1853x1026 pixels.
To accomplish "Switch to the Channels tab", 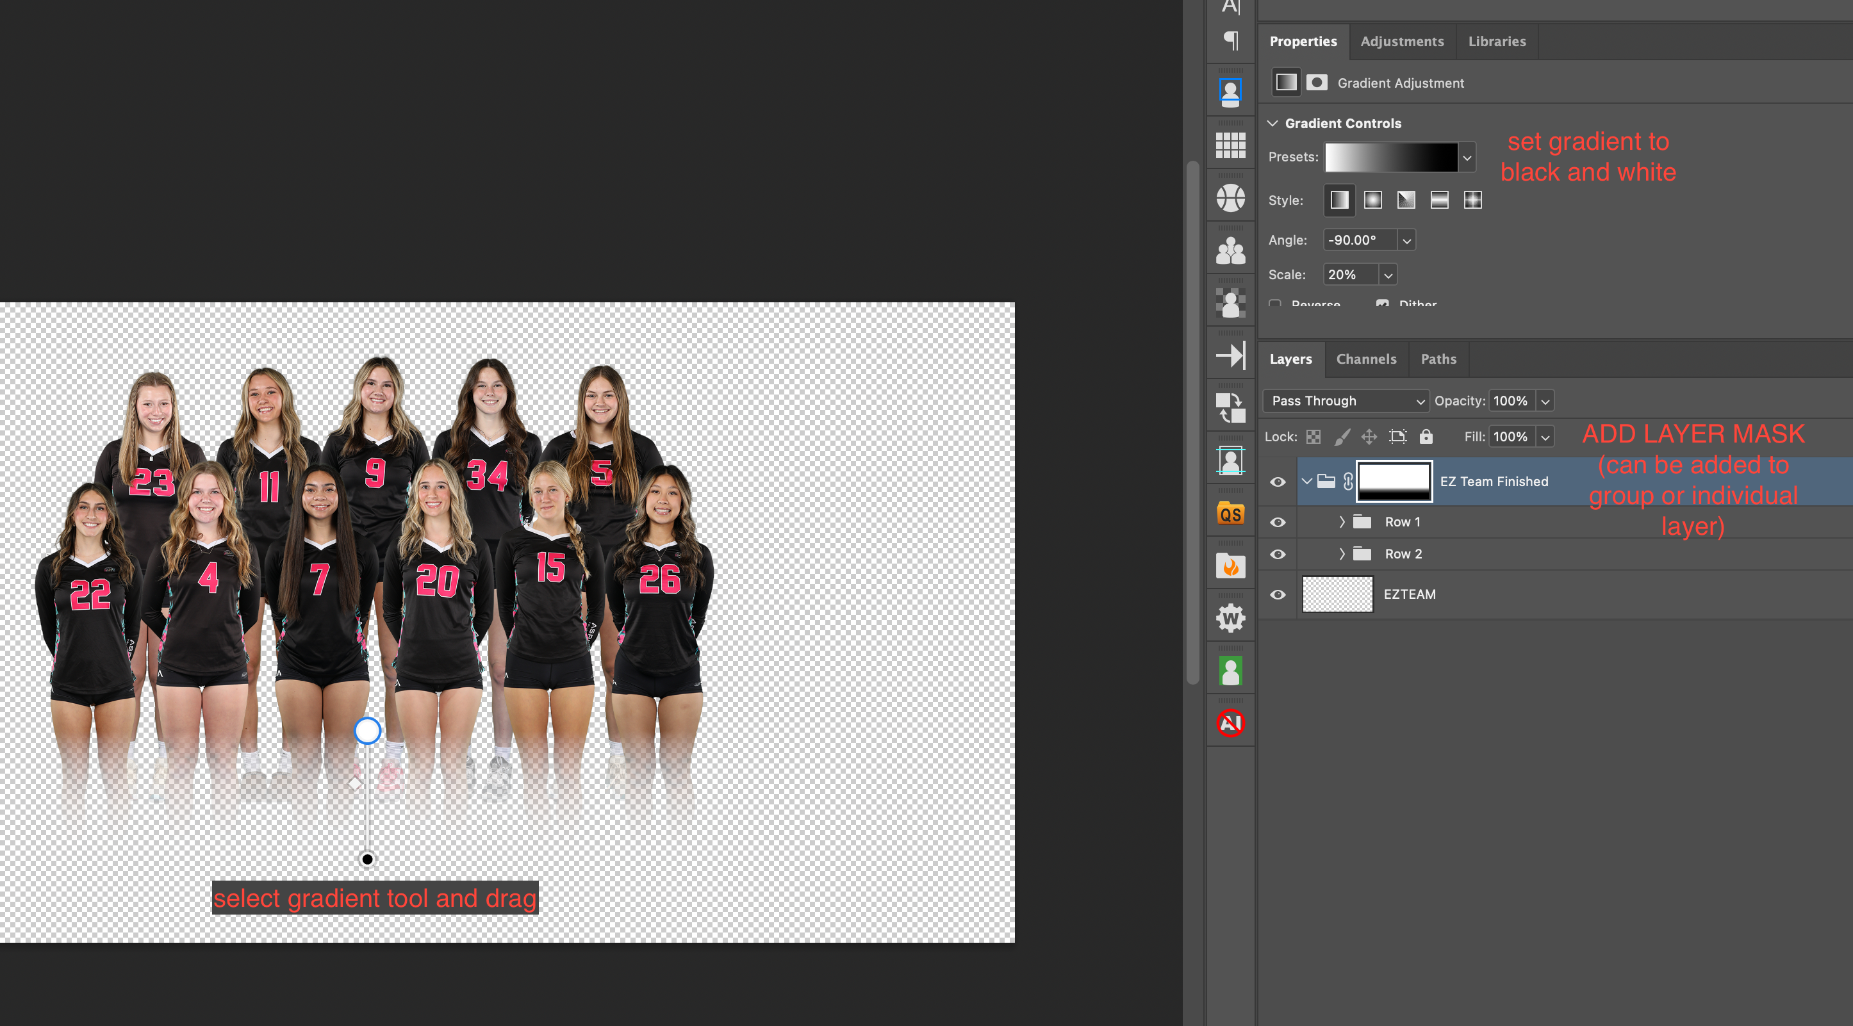I will pyautogui.click(x=1366, y=359).
